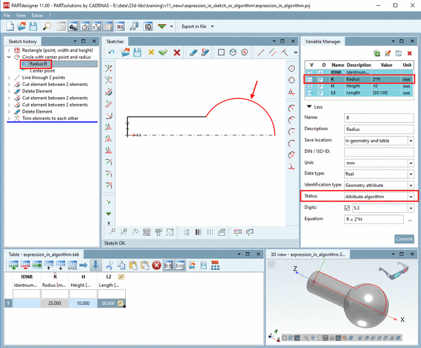421x348 pixels.
Task: Select variable row L2 Length
Action: click(x=359, y=93)
